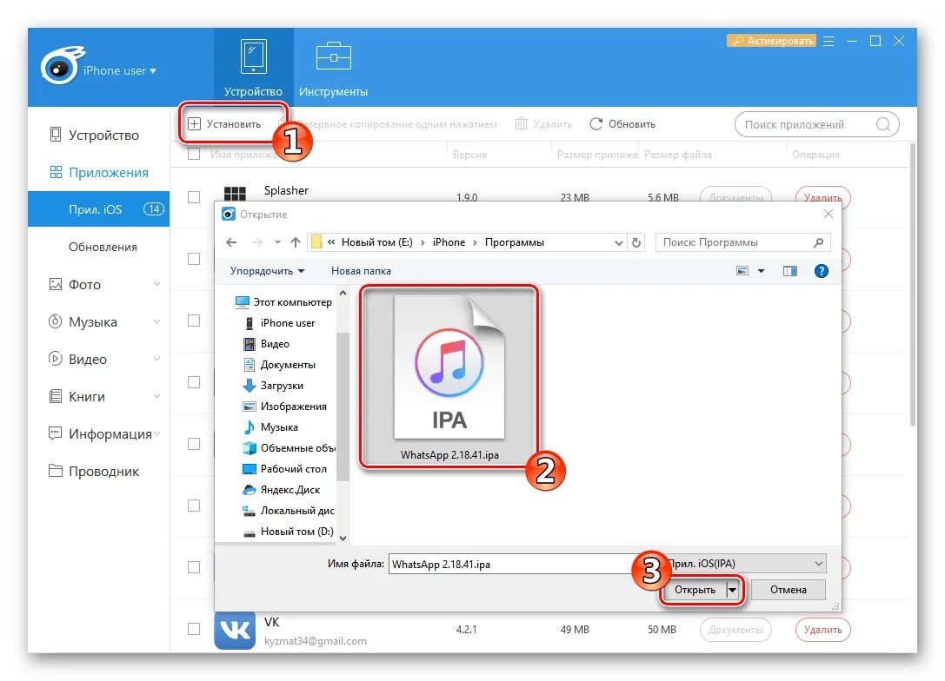Image resolution: width=945 pixels, height=681 pixels.
Task: Toggle the preview pane icon
Action: (x=790, y=271)
